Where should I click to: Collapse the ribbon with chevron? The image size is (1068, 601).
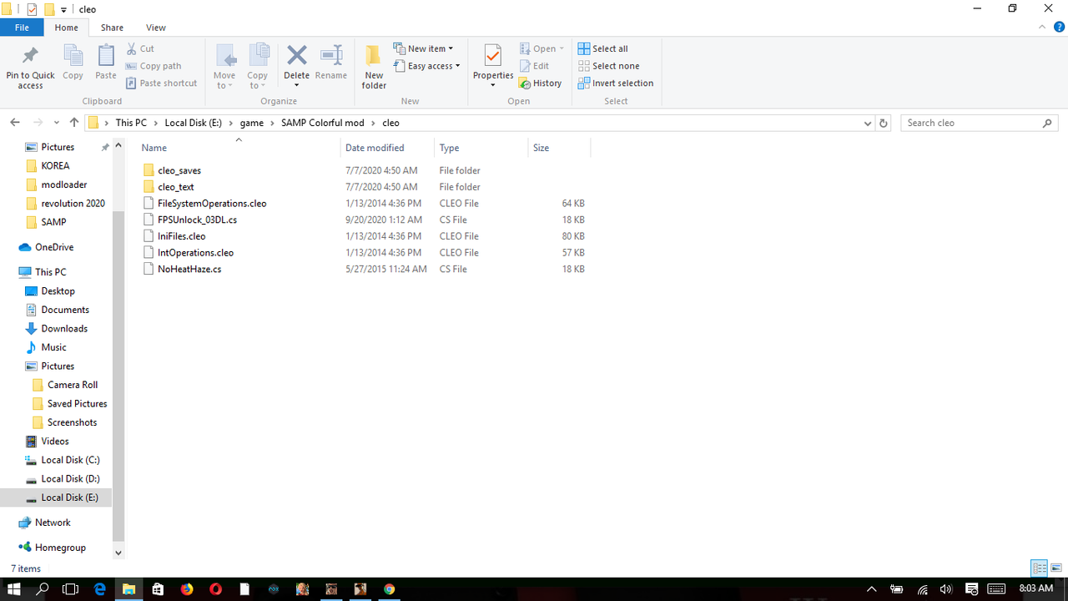coord(1043,28)
